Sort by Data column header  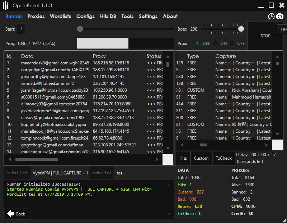point(27,56)
